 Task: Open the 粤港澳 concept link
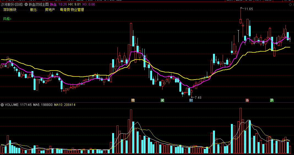point(65,10)
